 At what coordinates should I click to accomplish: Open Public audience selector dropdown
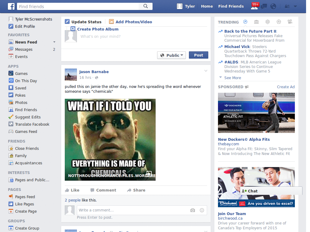pos(171,55)
